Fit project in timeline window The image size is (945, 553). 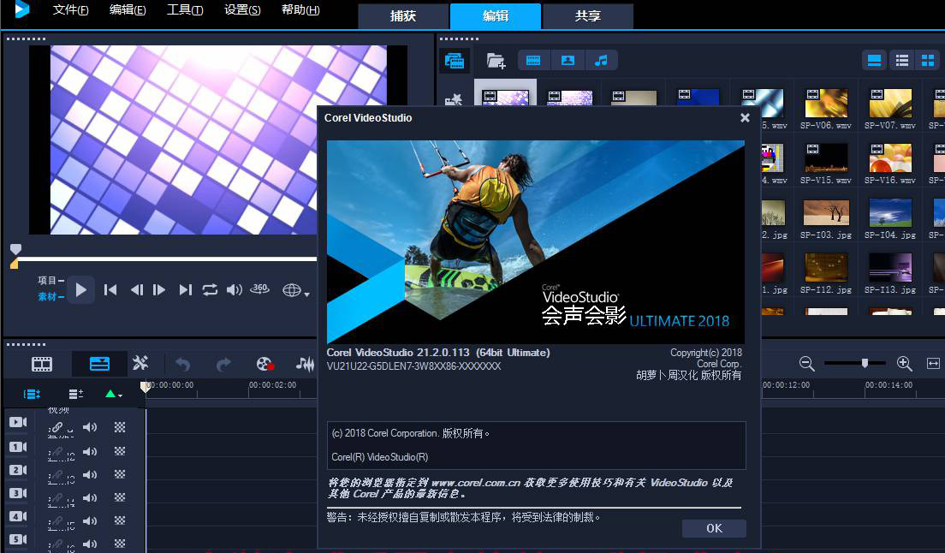933,363
